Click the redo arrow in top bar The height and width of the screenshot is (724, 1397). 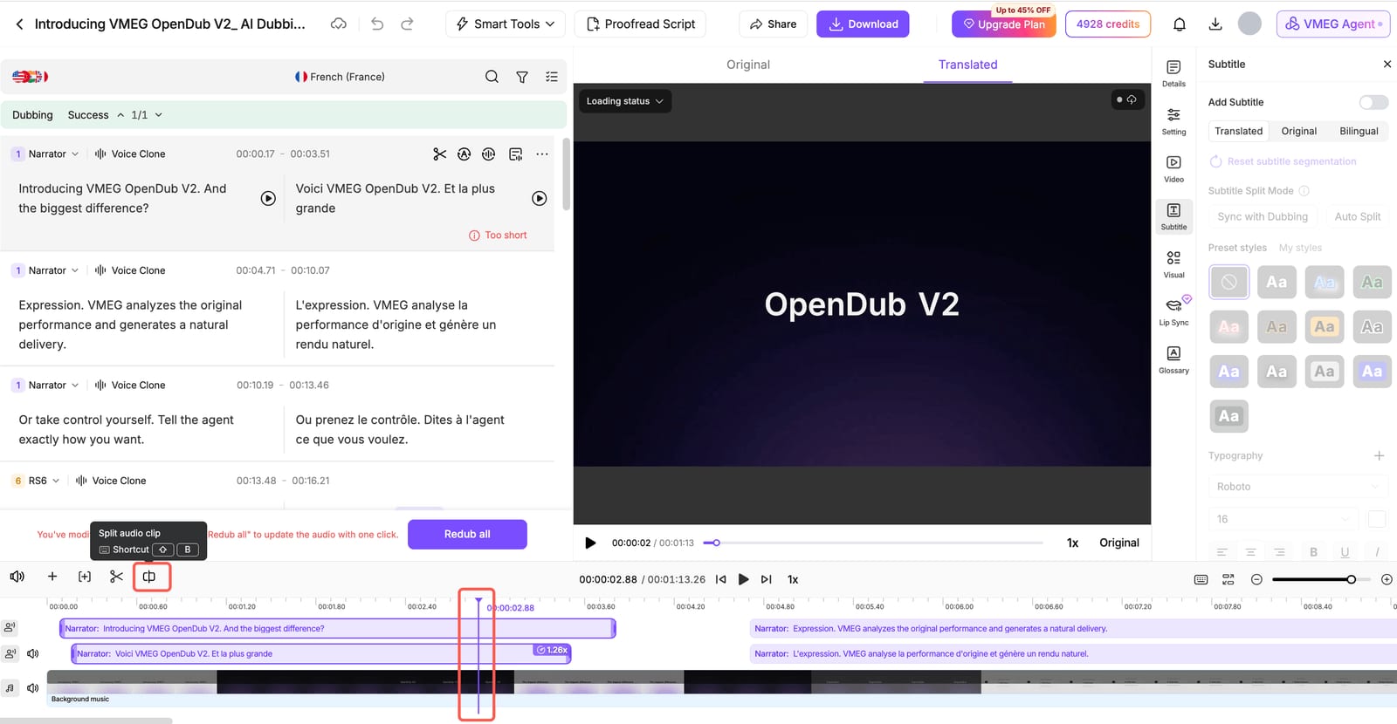coord(407,24)
